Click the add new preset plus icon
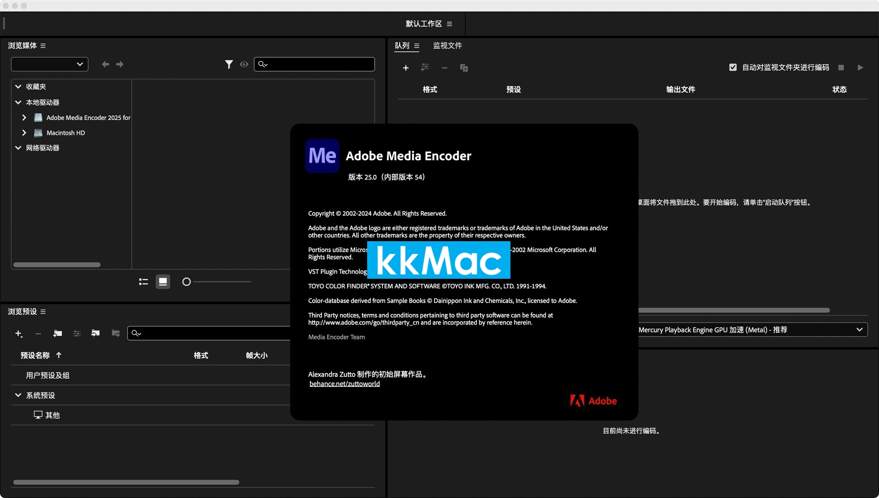Image resolution: width=879 pixels, height=498 pixels. tap(19, 334)
